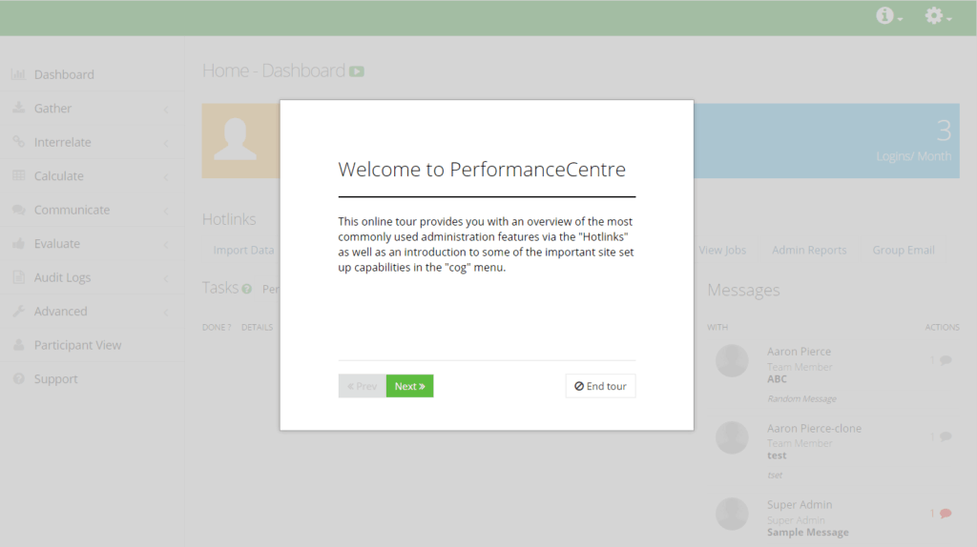Screen dimensions: 977x547
Task: Click the Tasks help question icon
Action: (x=247, y=289)
